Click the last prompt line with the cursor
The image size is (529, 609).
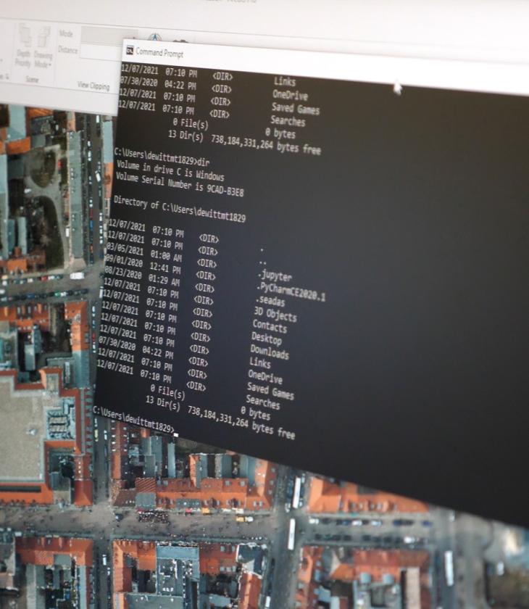[x=135, y=420]
